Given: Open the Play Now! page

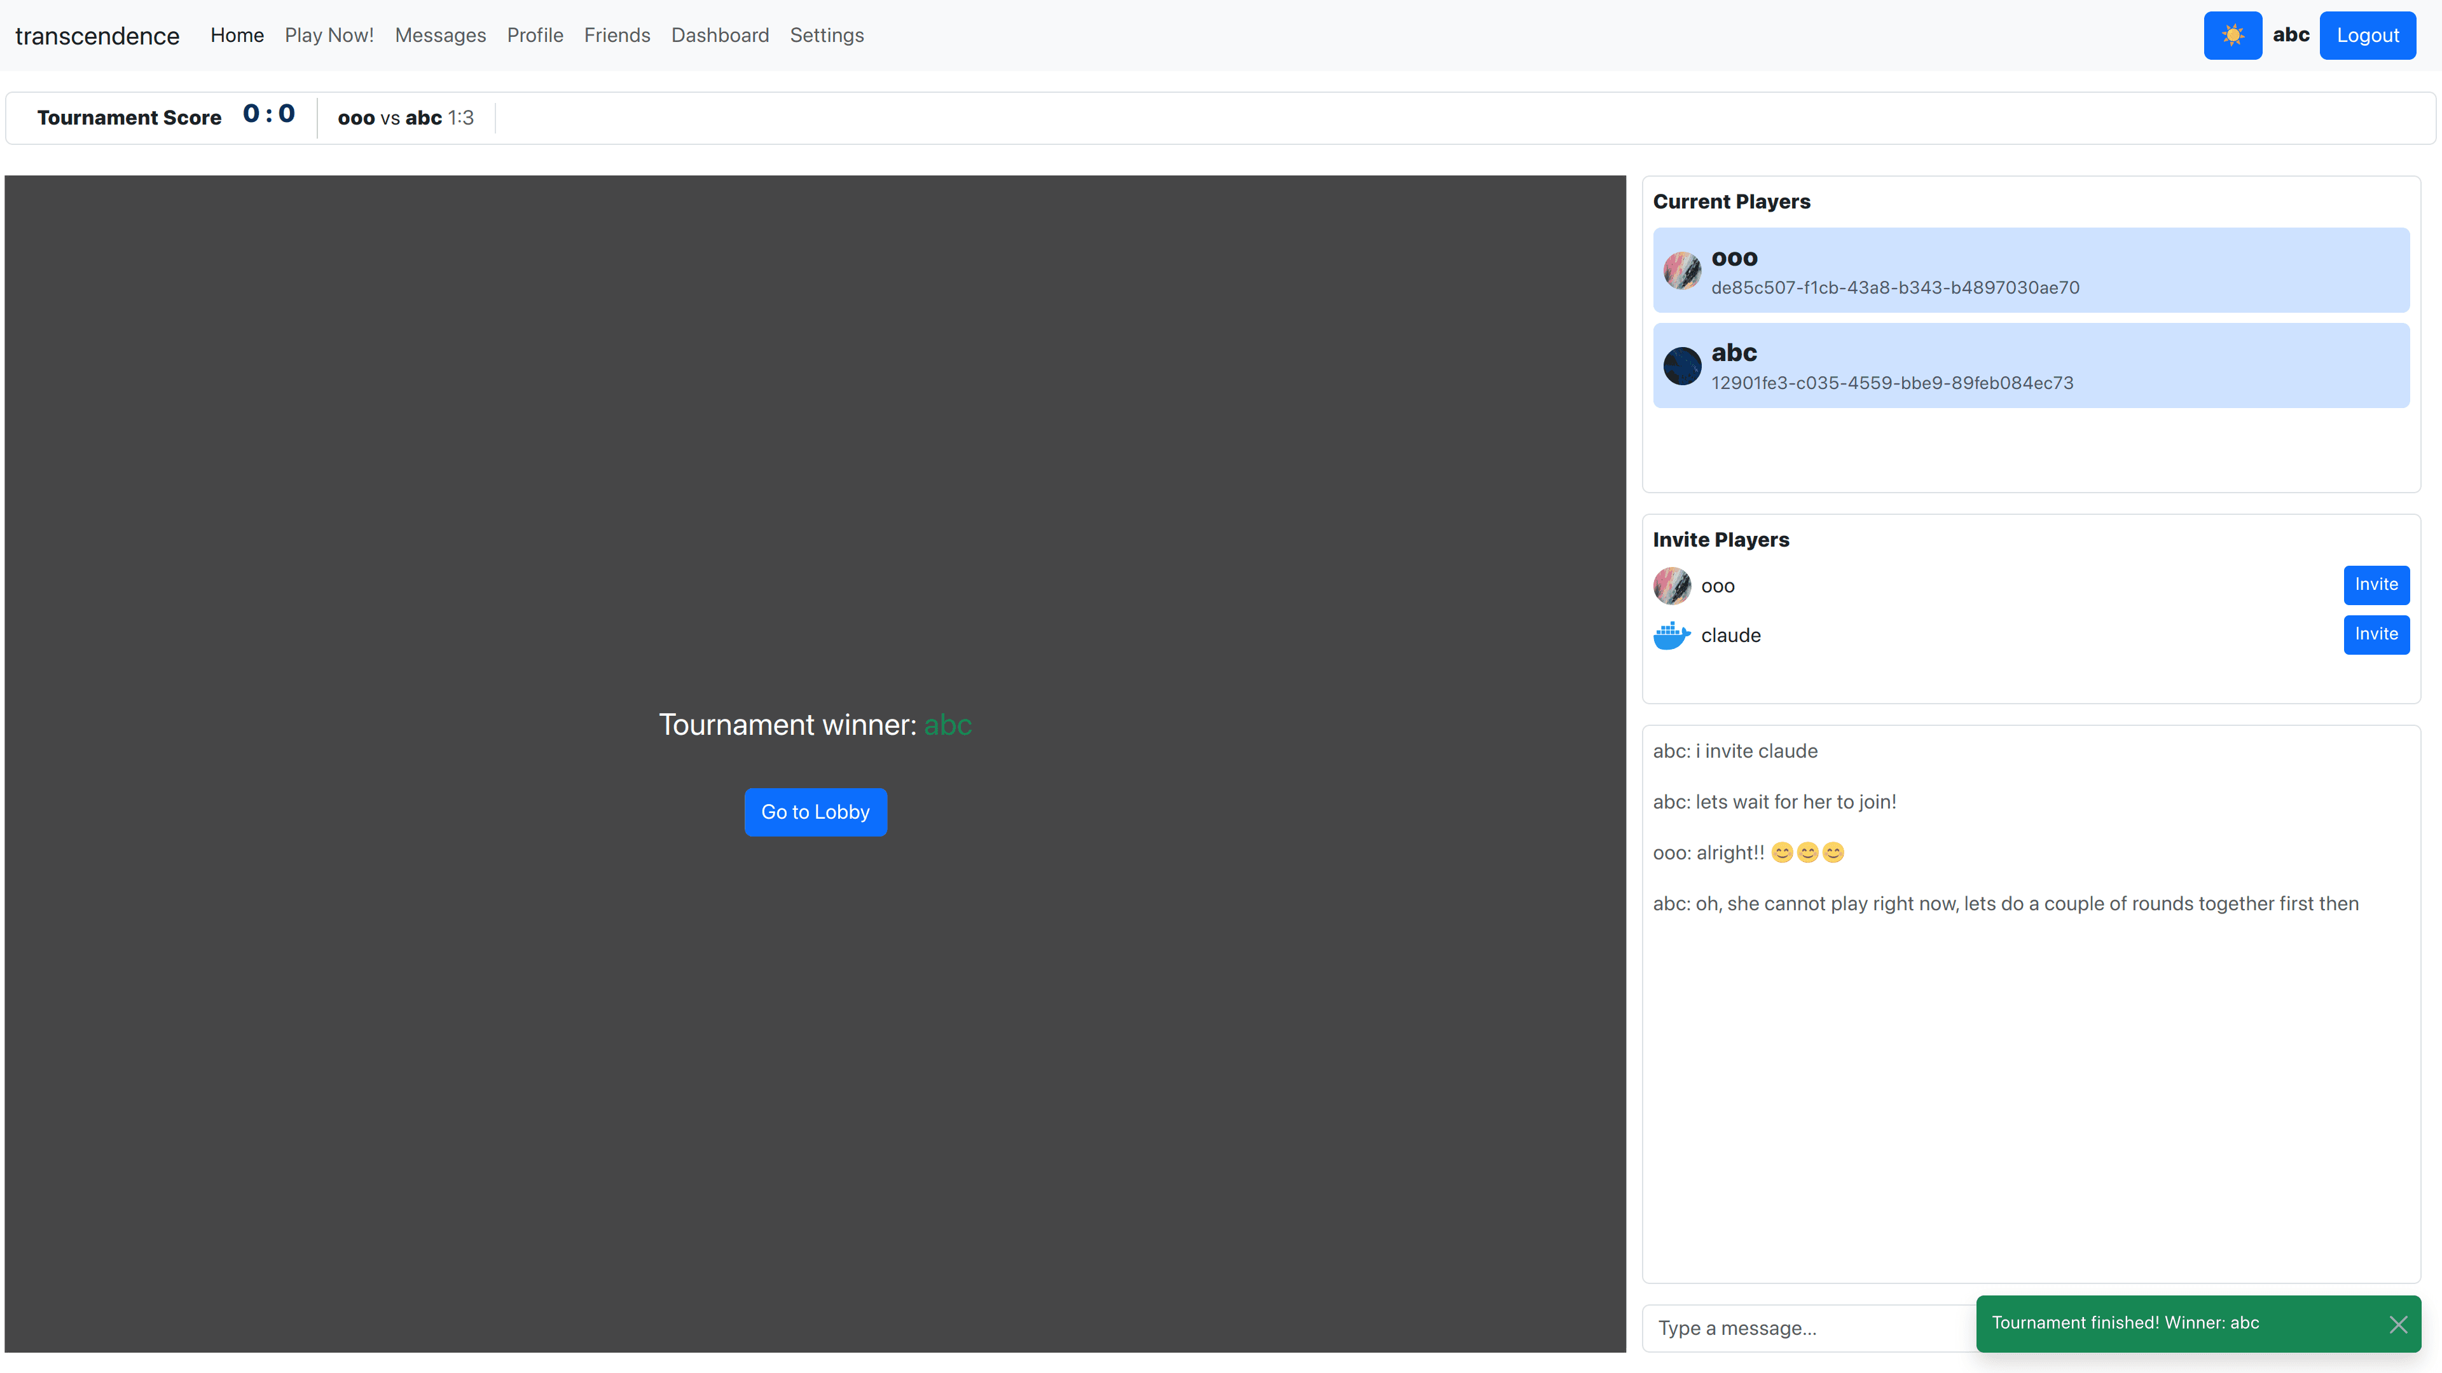Looking at the screenshot, I should pos(329,35).
